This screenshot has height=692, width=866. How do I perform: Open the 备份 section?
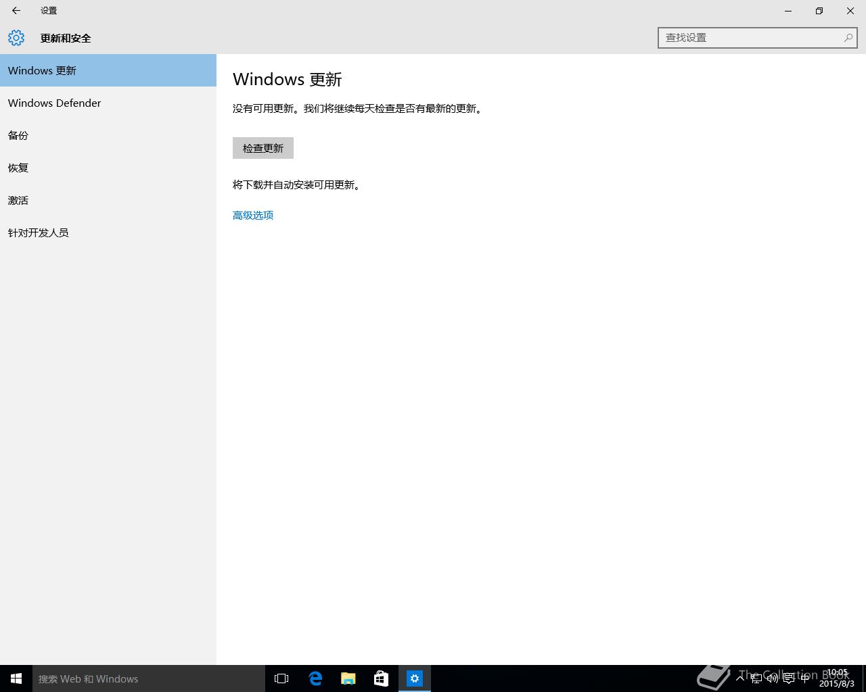pyautogui.click(x=108, y=135)
